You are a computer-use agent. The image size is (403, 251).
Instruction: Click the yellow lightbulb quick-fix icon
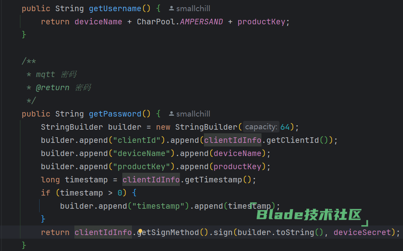[140, 231]
